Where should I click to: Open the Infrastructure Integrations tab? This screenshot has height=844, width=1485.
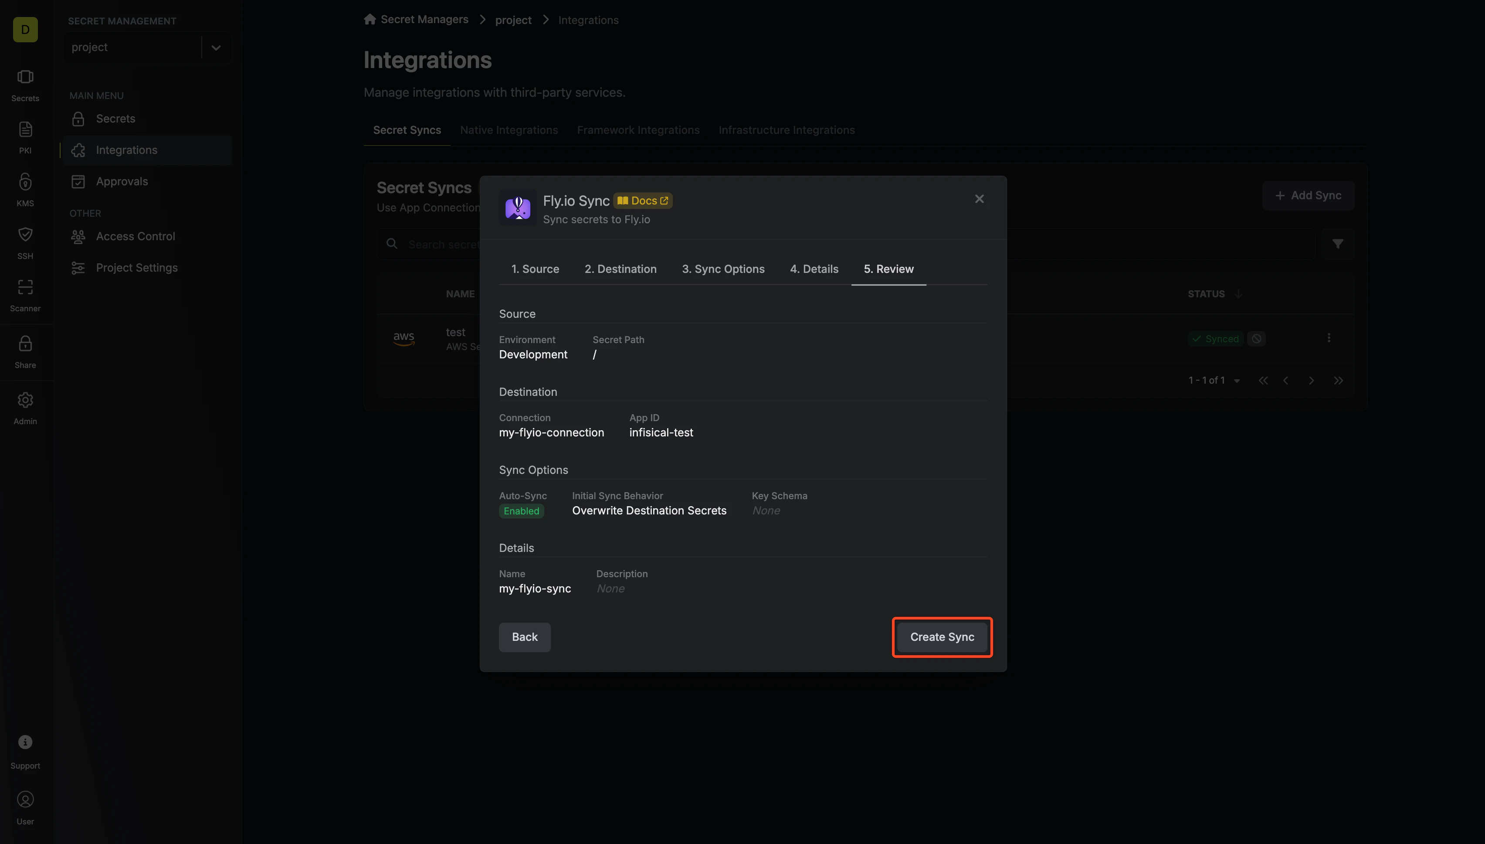point(786,130)
